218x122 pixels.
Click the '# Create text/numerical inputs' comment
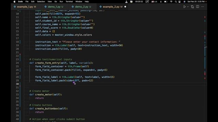pos(51,59)
